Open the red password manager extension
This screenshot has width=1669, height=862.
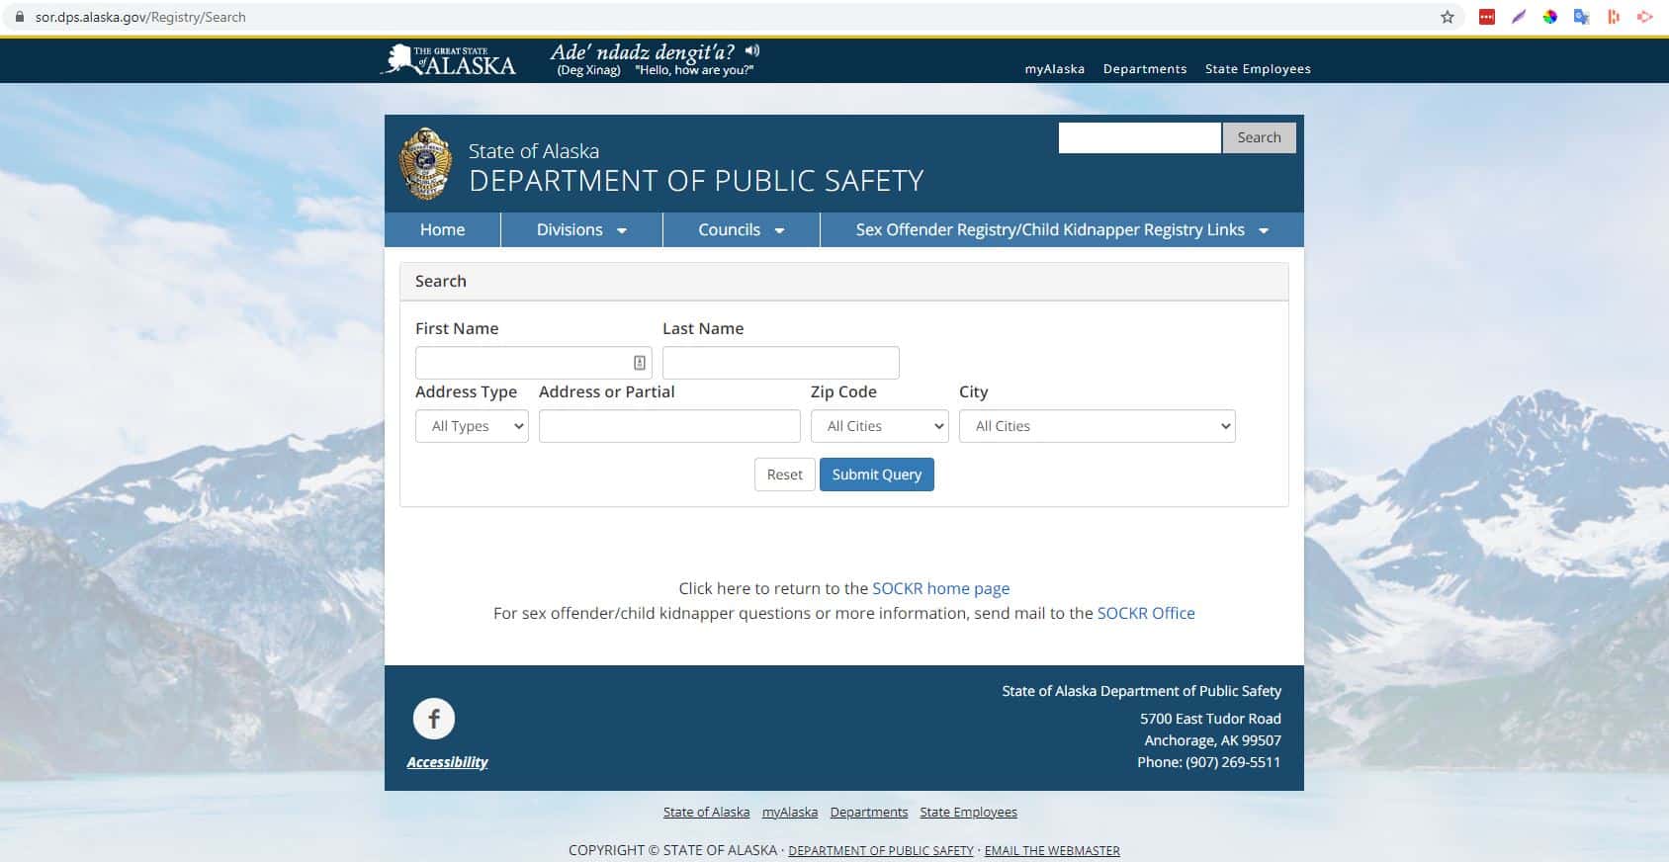click(1486, 17)
